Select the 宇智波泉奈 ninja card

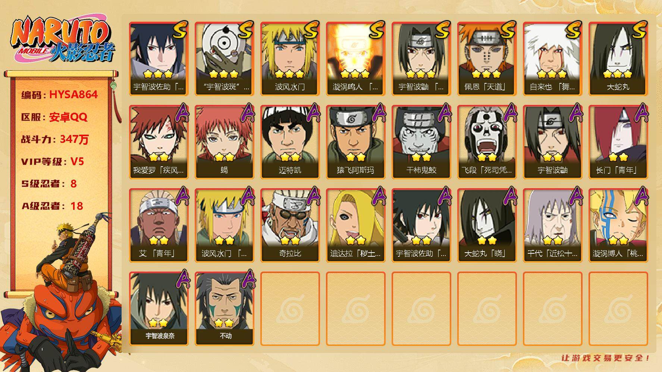click(159, 309)
